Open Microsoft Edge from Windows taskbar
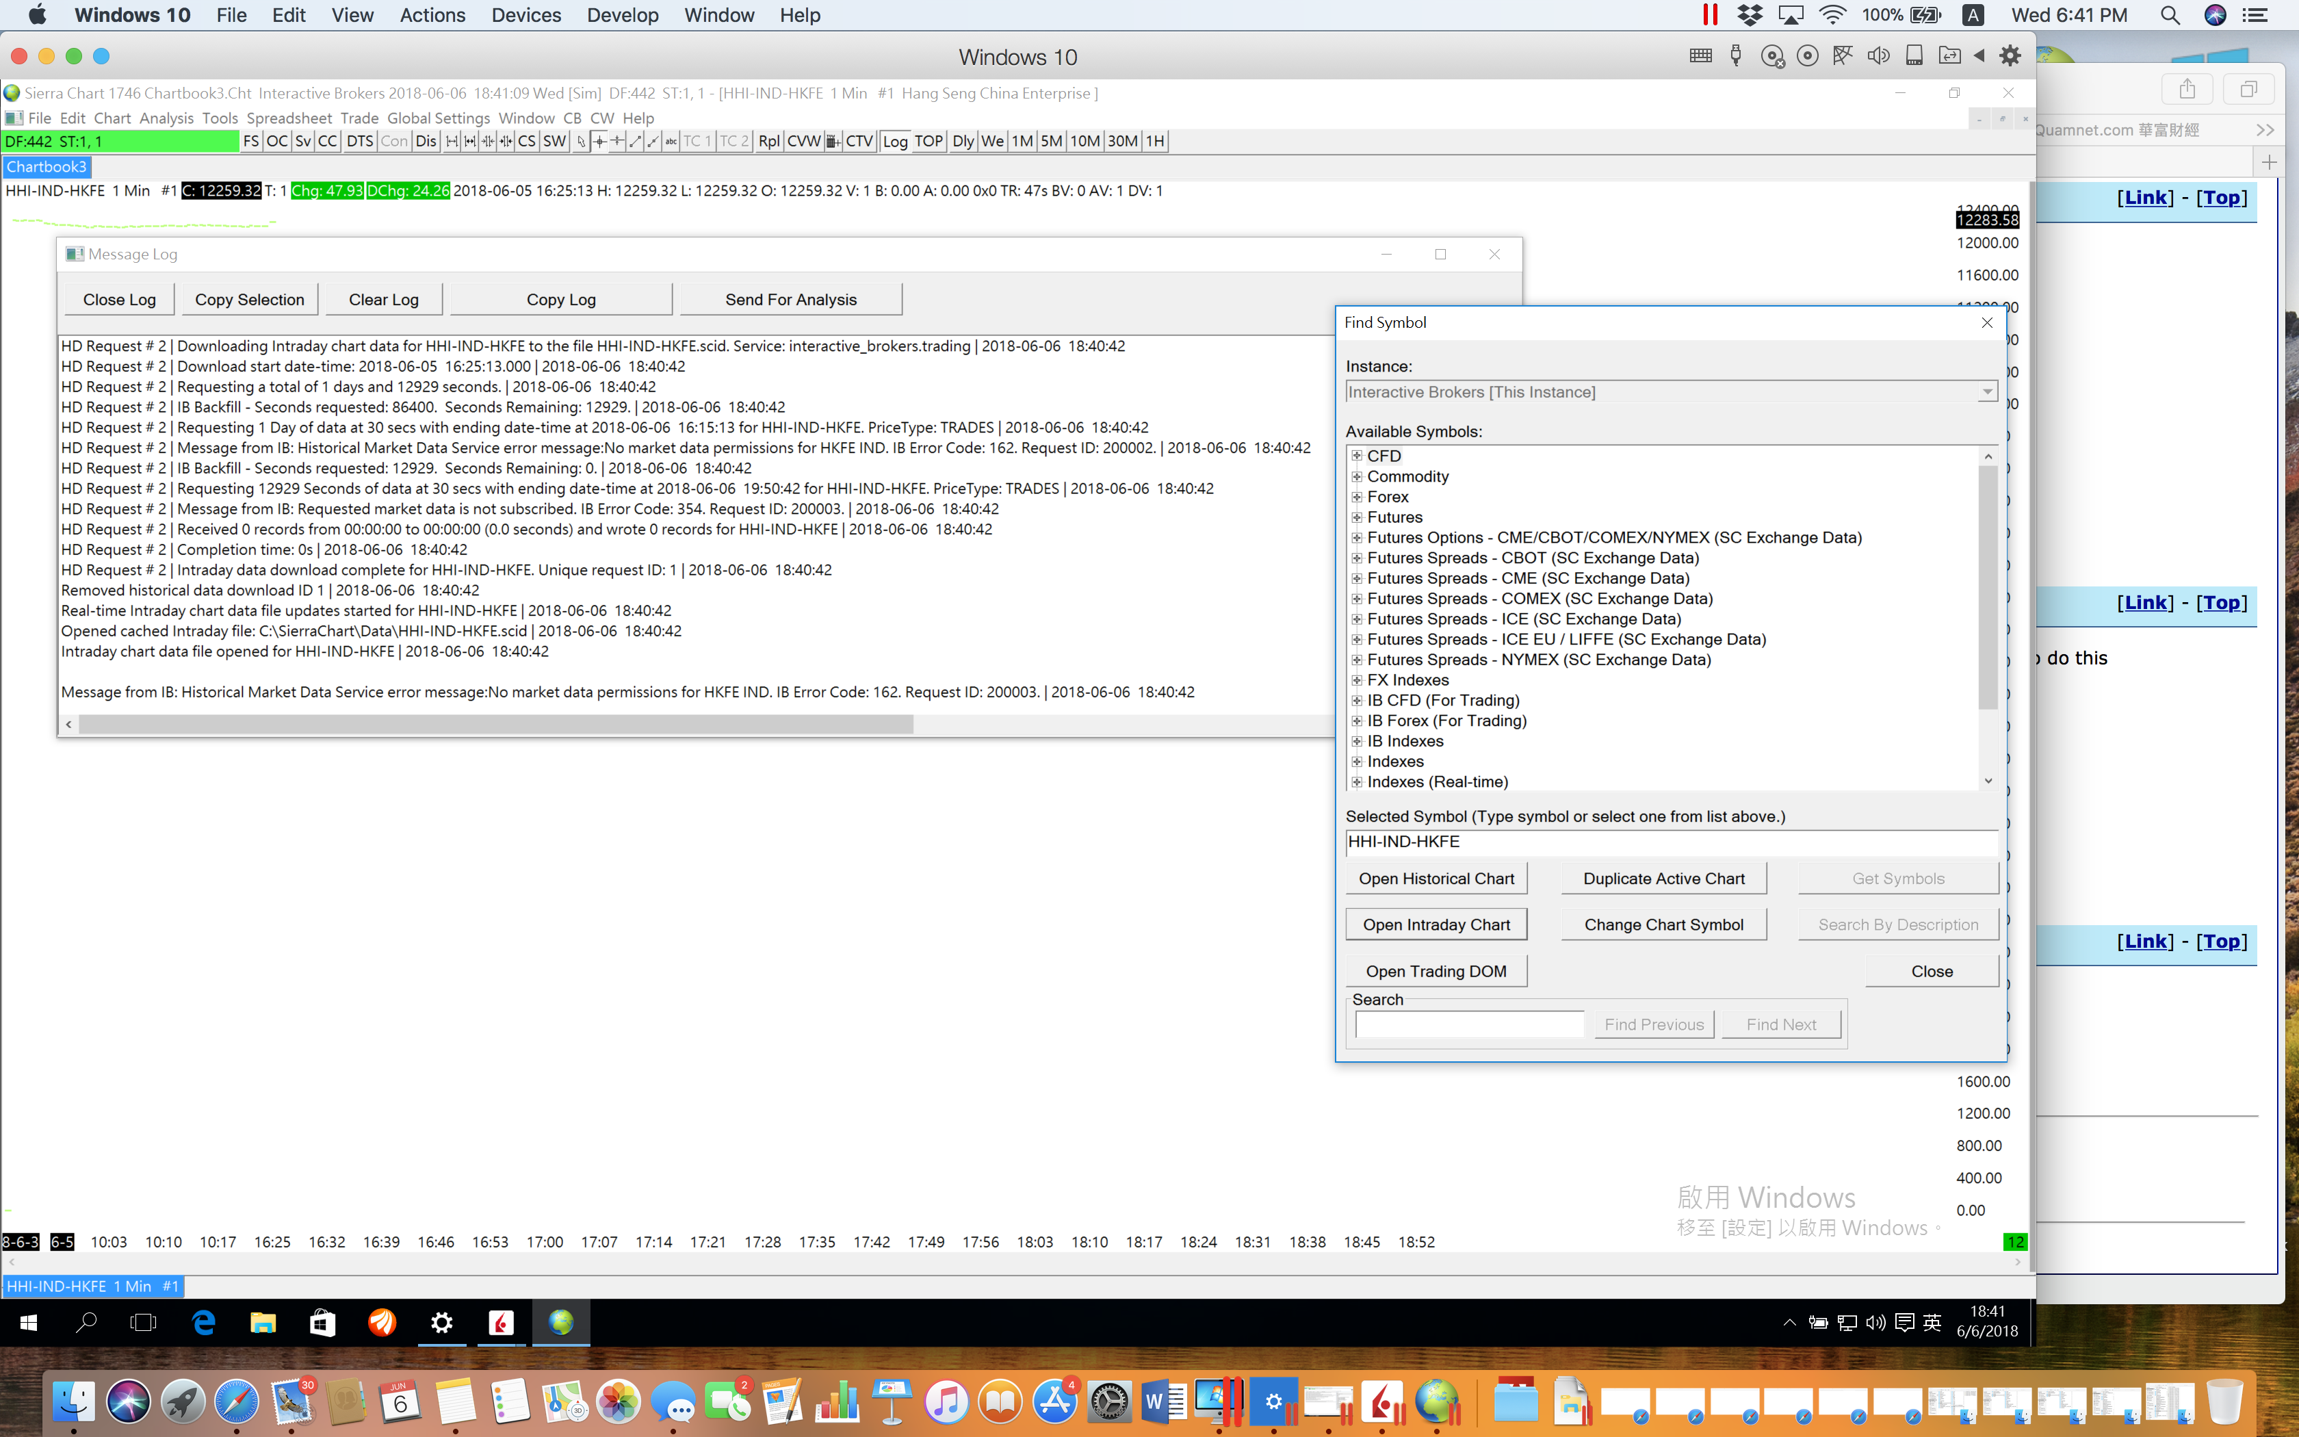This screenshot has width=2299, height=1437. pos(205,1322)
